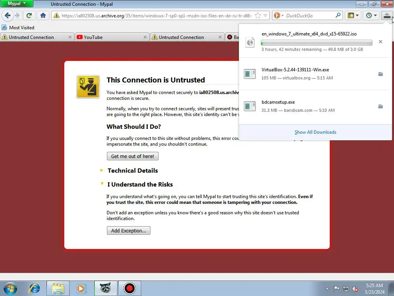Viewport: 394px width, 296px height.
Task: Open the History clock dropdown button
Action: [x=371, y=15]
